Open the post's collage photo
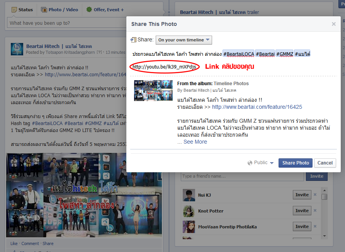Screen dimensions: 345x252 pyautogui.click(x=84, y=195)
